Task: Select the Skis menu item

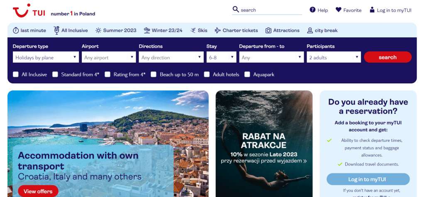Action: point(199,30)
